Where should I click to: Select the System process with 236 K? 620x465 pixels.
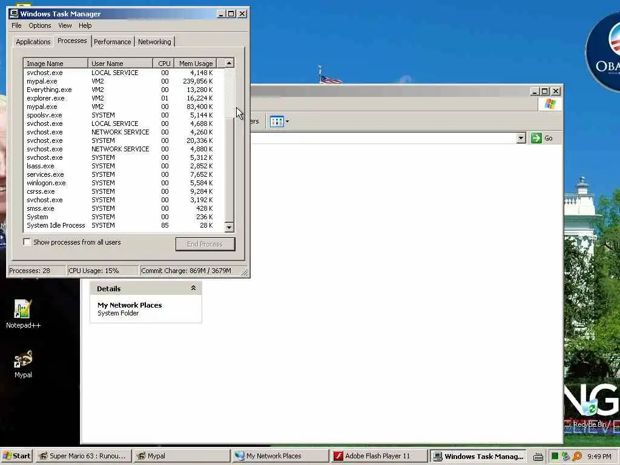(124, 217)
